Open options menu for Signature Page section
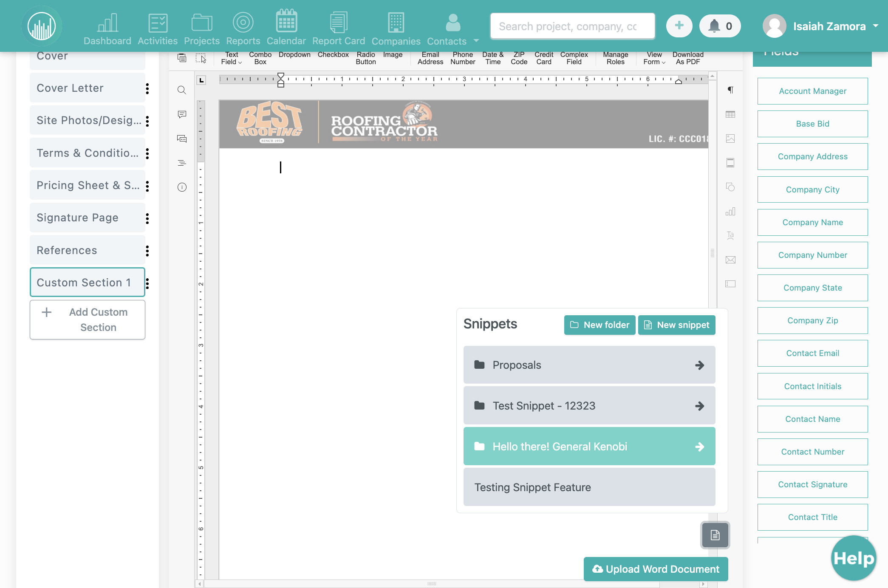 [x=147, y=218]
